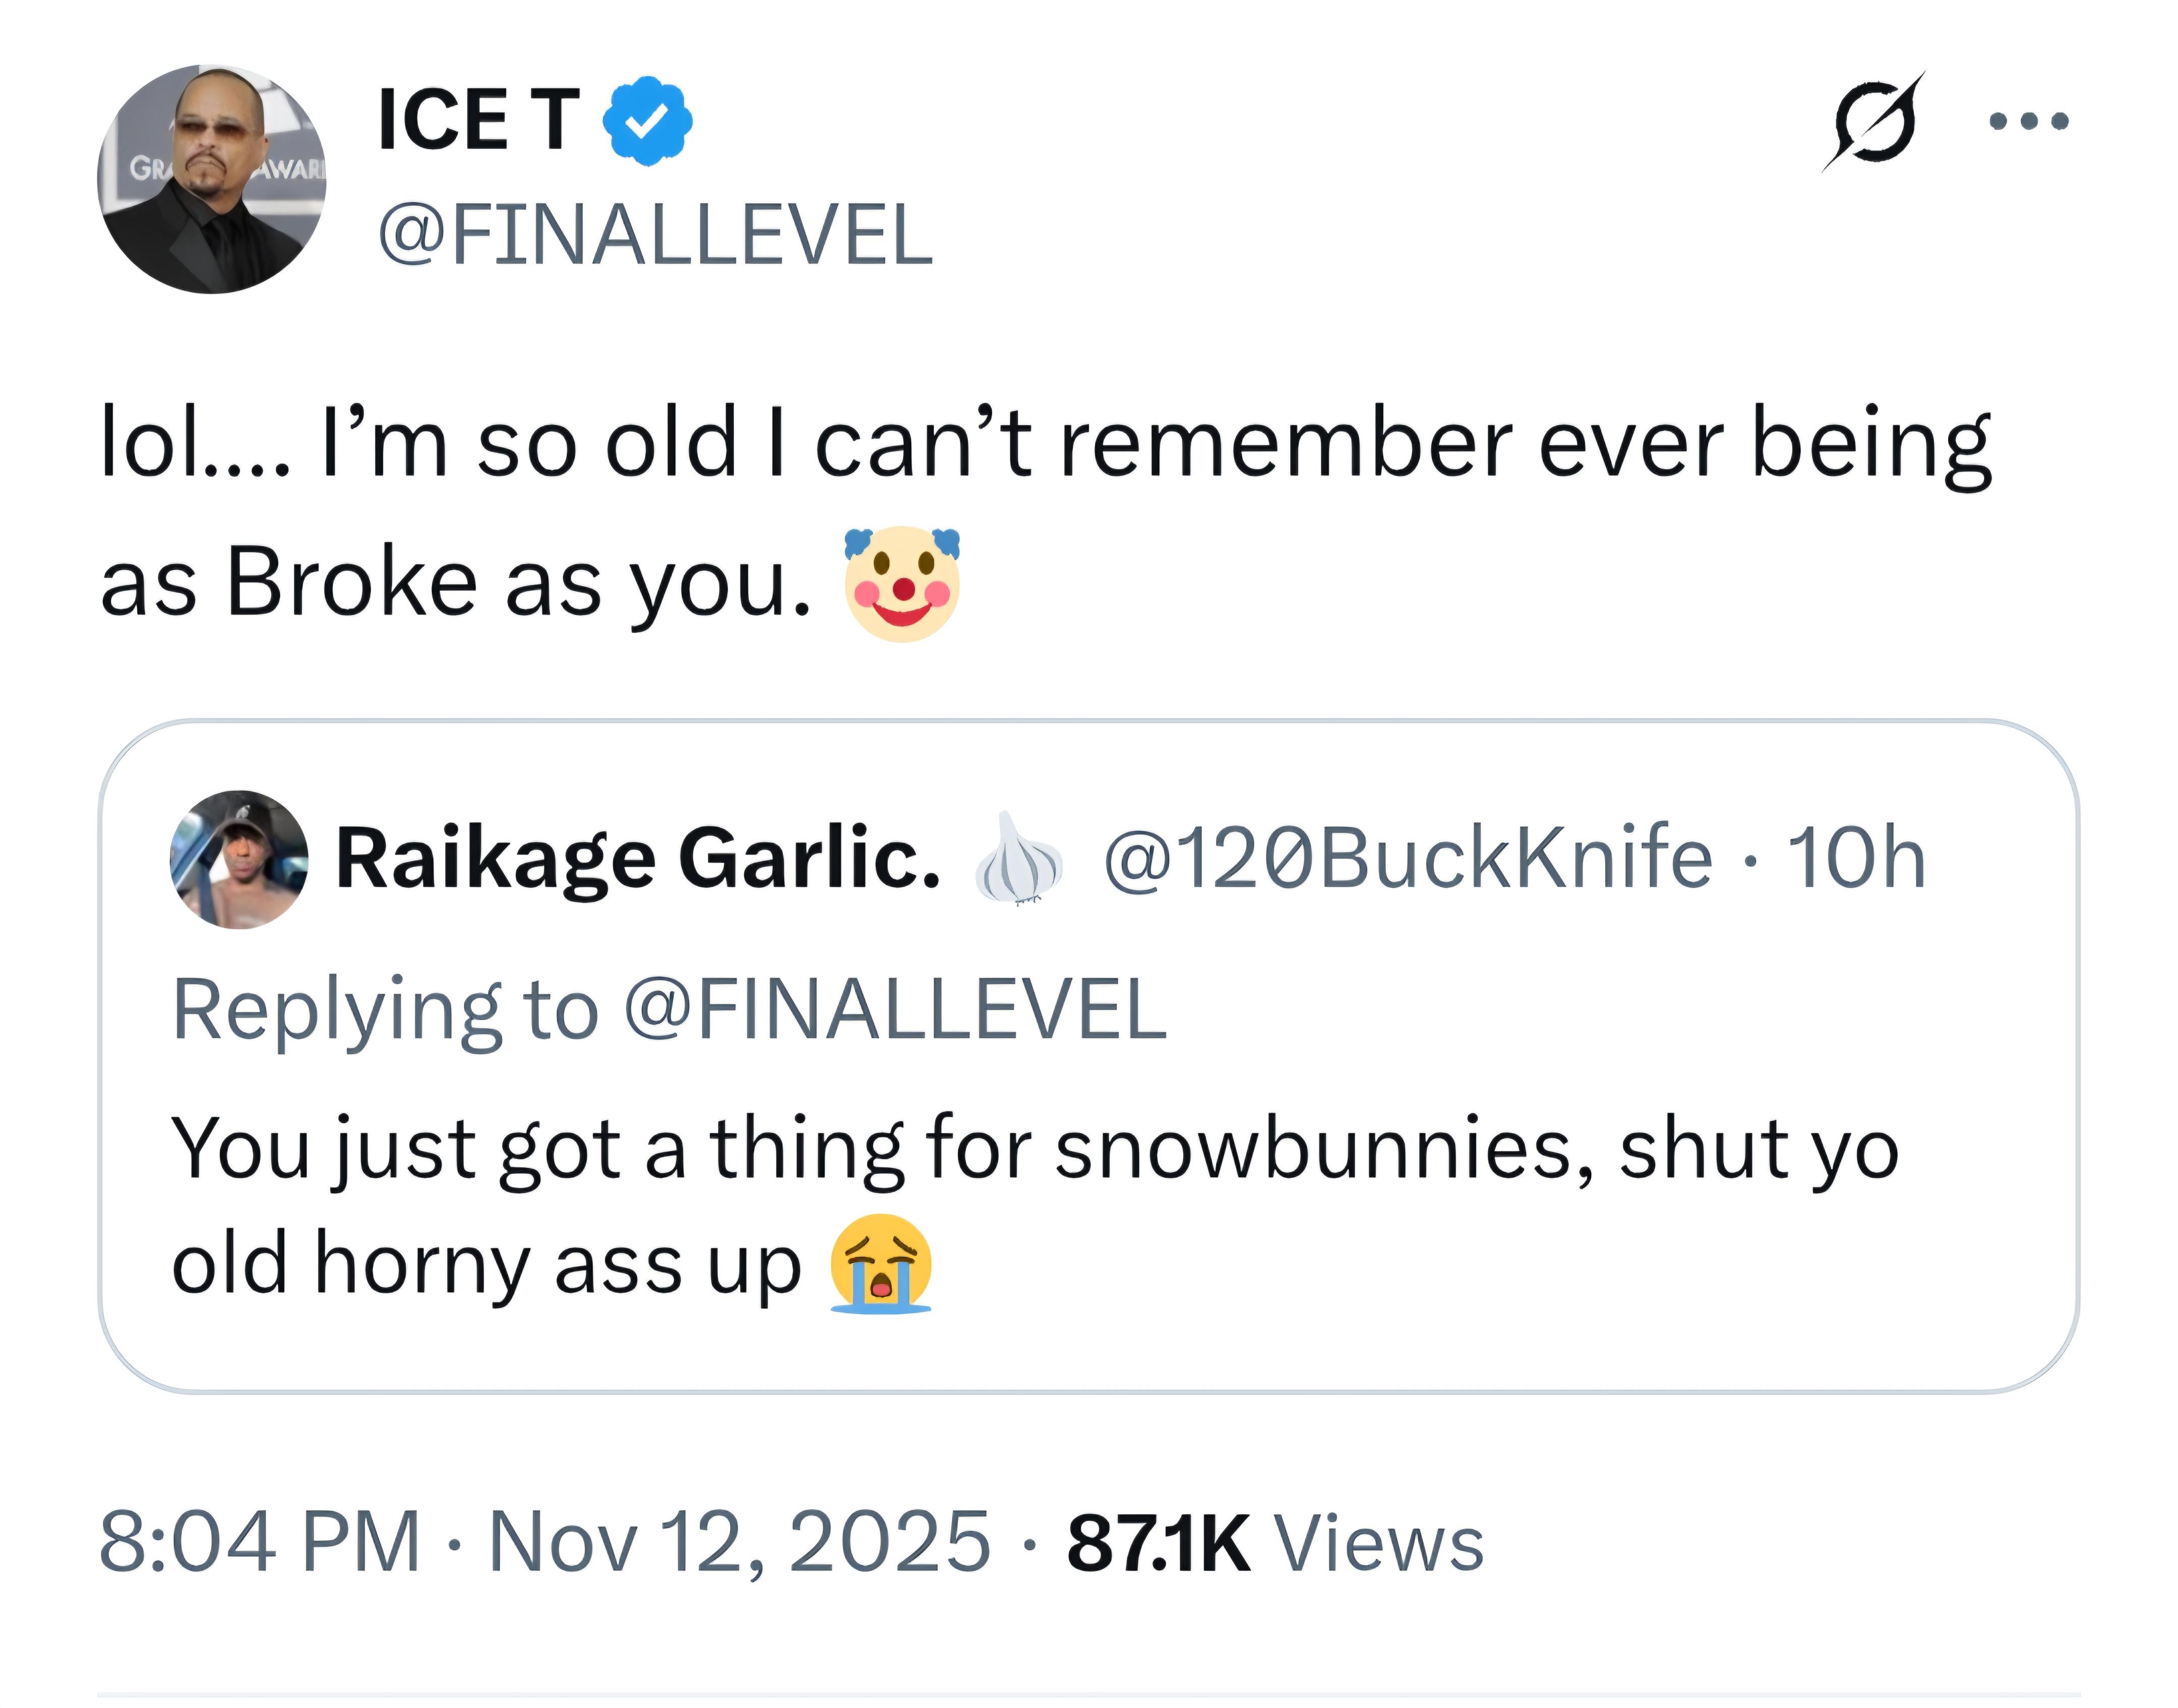Click the Raikage Garlic display name
This screenshot has width=2178, height=1708.
click(637, 859)
